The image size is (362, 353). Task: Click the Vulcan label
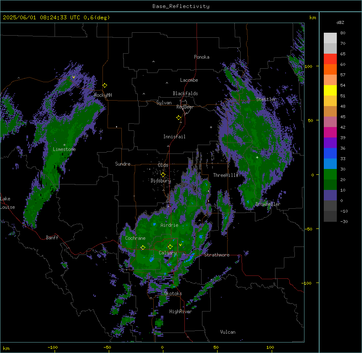228,332
